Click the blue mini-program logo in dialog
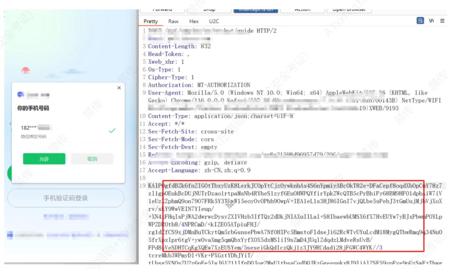Viewport: 457px width, 269px height. [20, 94]
